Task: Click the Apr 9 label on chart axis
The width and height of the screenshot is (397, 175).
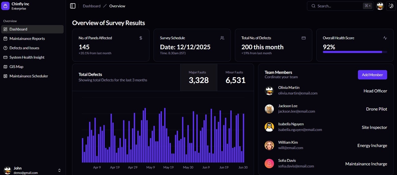Action: point(97,167)
